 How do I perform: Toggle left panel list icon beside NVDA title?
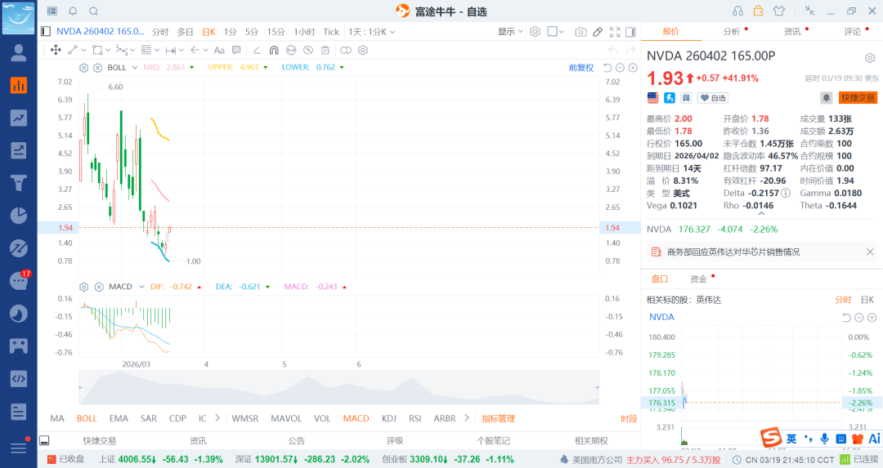(x=45, y=32)
